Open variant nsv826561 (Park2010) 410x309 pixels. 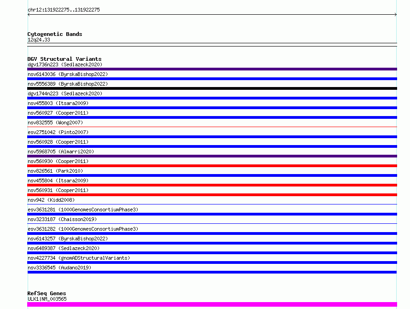[55, 171]
